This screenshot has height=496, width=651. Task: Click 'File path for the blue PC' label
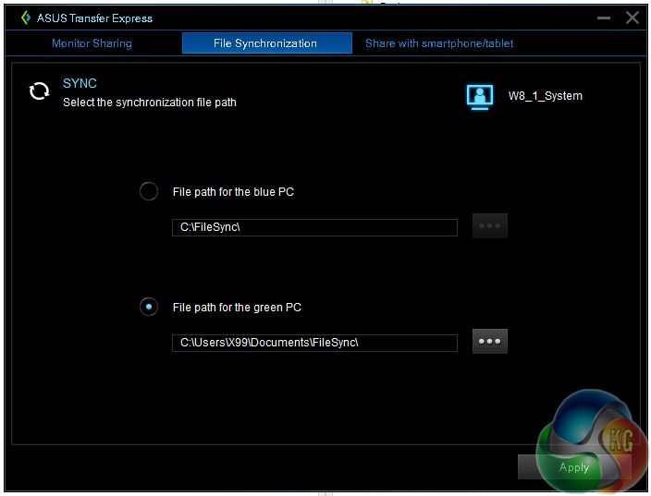click(x=233, y=192)
